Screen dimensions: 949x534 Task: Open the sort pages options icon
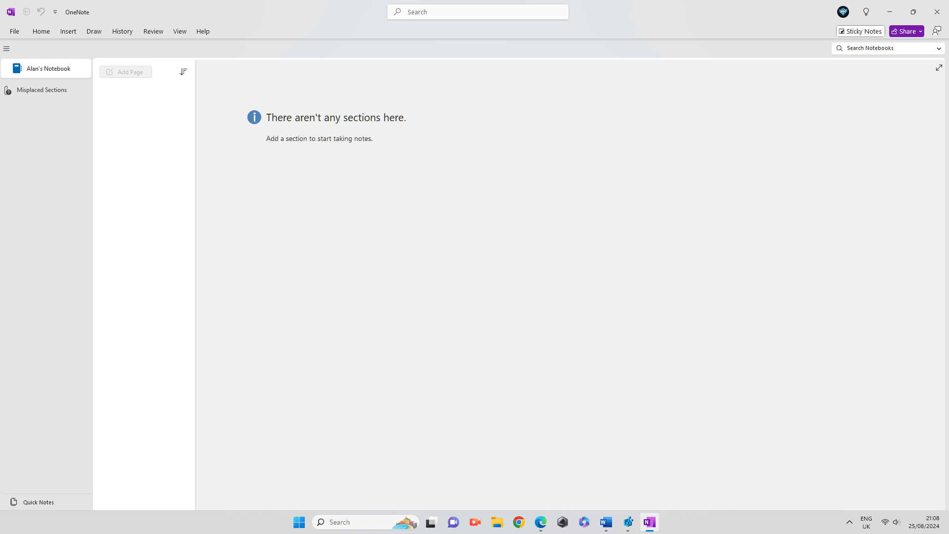(x=183, y=72)
